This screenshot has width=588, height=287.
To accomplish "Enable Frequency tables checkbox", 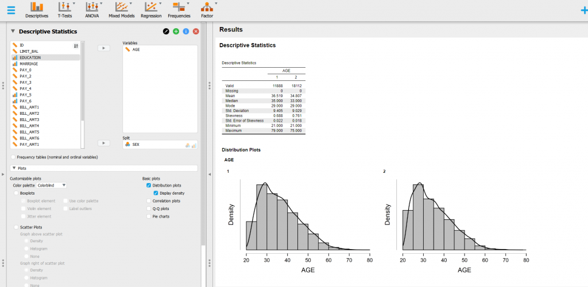I will pos(14,157).
